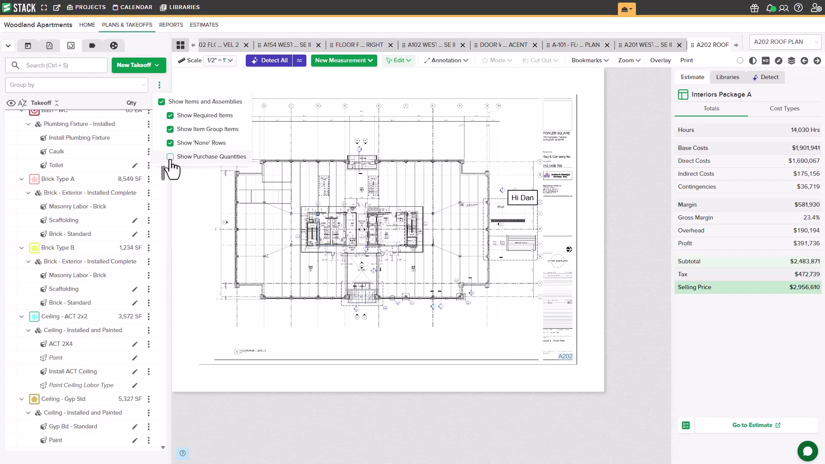This screenshot has height=464, width=825.
Task: Open the takeoff list options three-dot menu
Action: click(x=159, y=85)
